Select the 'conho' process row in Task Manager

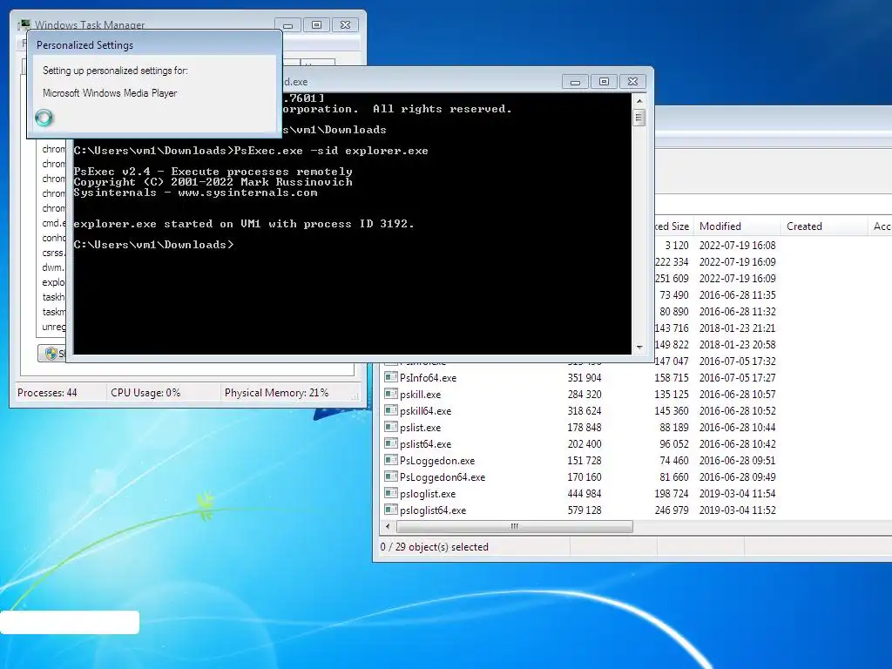54,238
